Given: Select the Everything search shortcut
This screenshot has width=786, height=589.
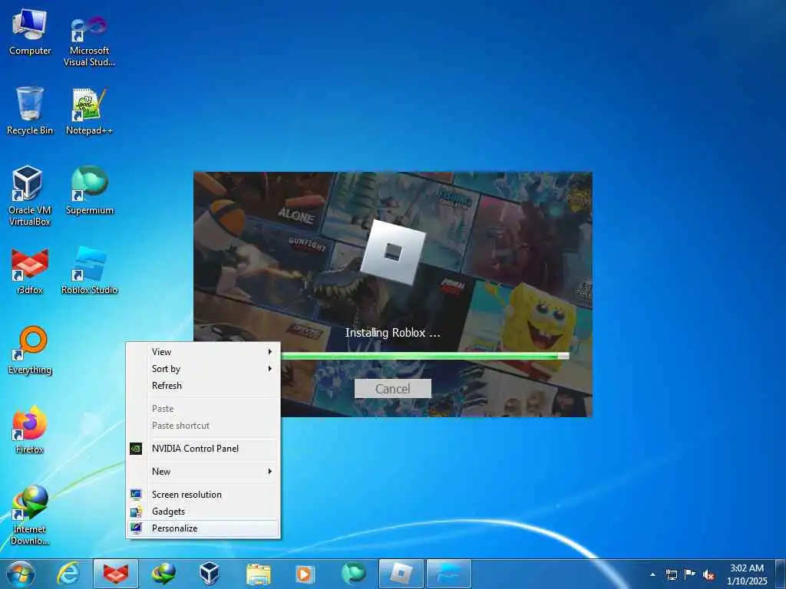Looking at the screenshot, I should pos(30,350).
